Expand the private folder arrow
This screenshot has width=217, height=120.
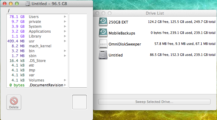click(x=65, y=22)
